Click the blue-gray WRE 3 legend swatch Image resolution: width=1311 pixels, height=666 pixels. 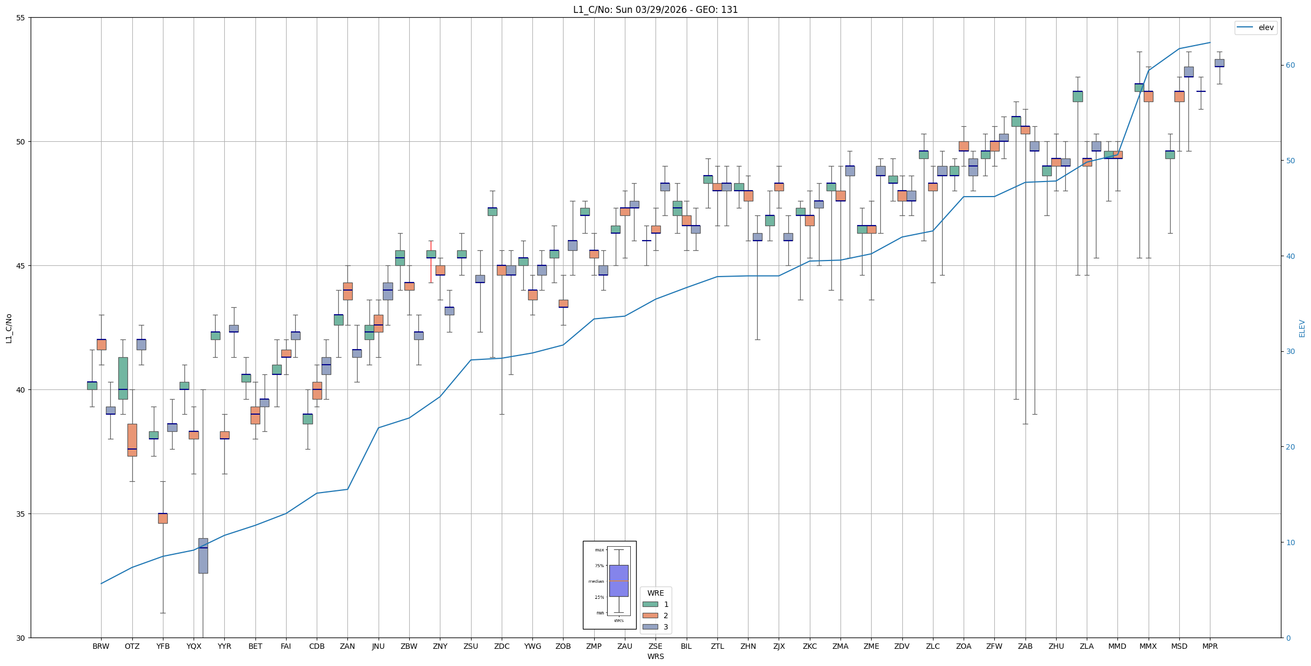click(650, 627)
